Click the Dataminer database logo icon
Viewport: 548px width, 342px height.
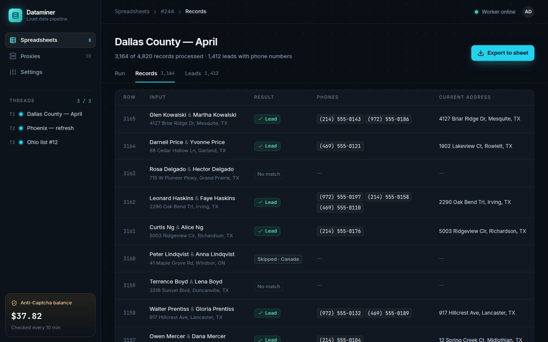[x=15, y=15]
